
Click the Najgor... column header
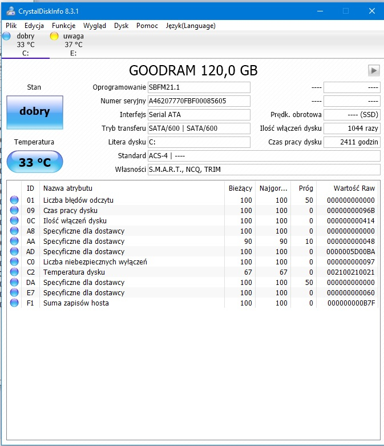273,188
